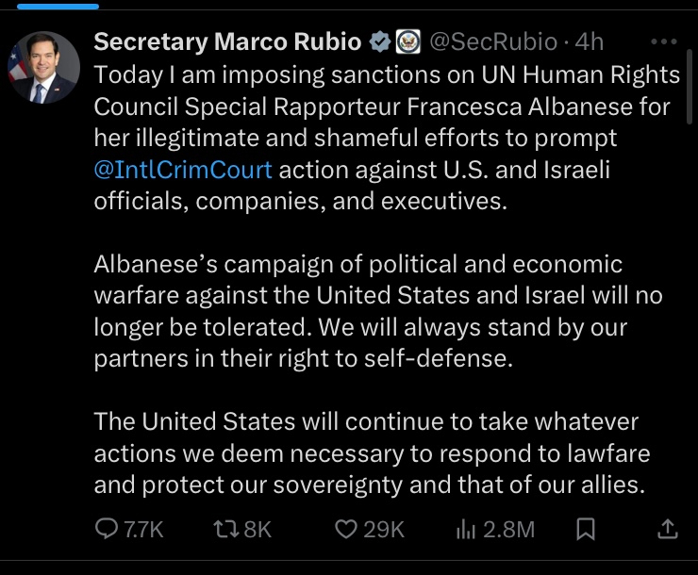Click the government seal affiliation badge

tap(407, 41)
